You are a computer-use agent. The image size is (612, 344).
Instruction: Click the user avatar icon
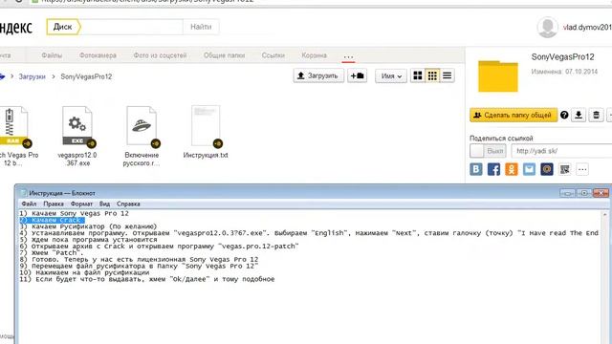point(547,28)
